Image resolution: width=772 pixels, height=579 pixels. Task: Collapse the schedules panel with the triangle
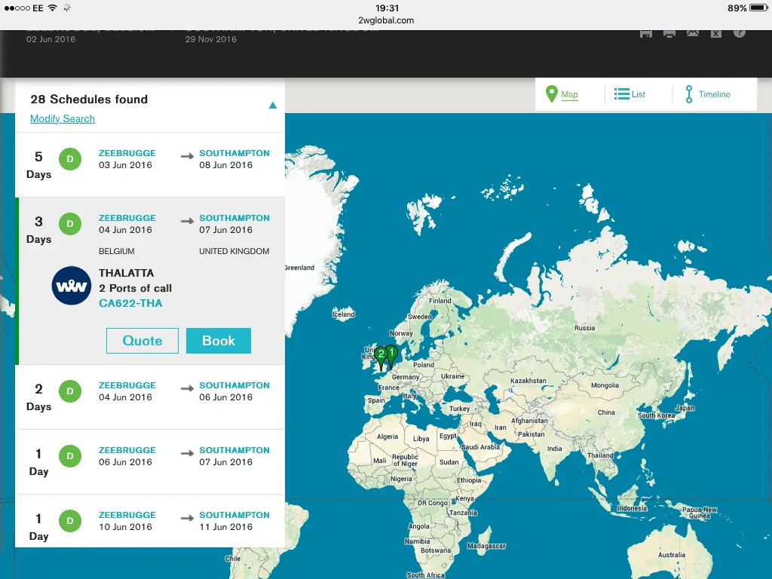272,106
